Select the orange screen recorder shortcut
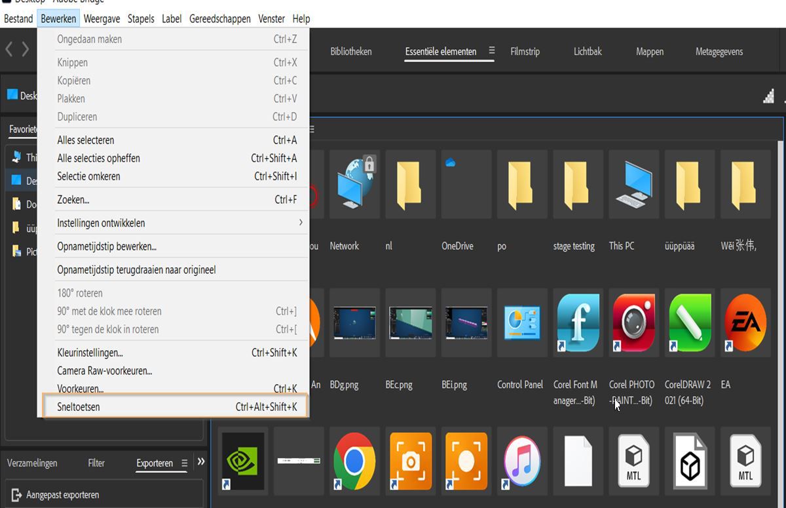Screen dimensions: 786x508 (x=466, y=461)
